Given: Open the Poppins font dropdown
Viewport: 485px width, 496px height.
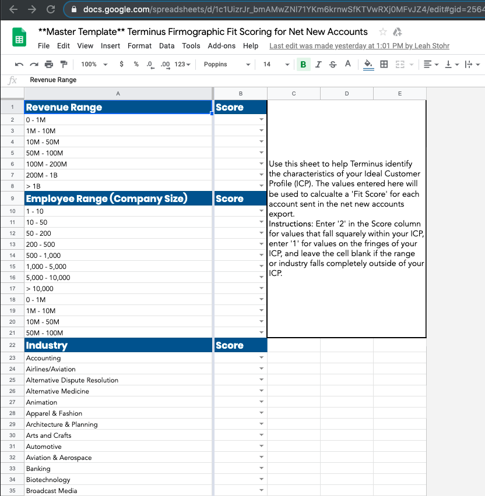Looking at the screenshot, I should coord(227,64).
